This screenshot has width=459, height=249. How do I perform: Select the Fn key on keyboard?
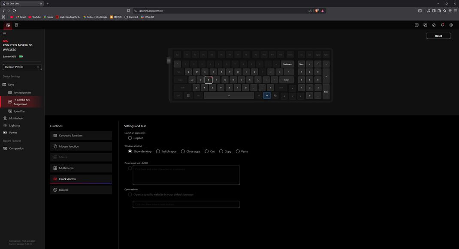pyautogui.click(x=267, y=95)
